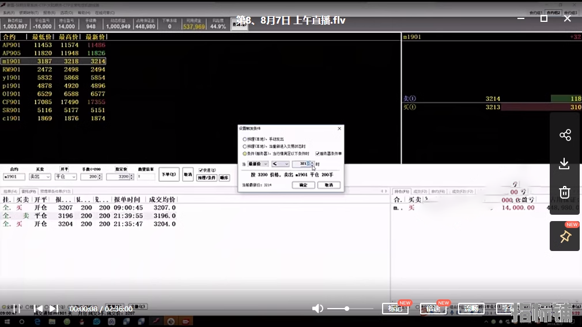Click the contract code field m1901
The image size is (582, 327).
click(14, 177)
